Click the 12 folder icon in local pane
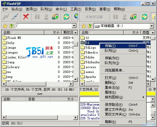The width and height of the screenshot is (157, 127). (x=83, y=38)
